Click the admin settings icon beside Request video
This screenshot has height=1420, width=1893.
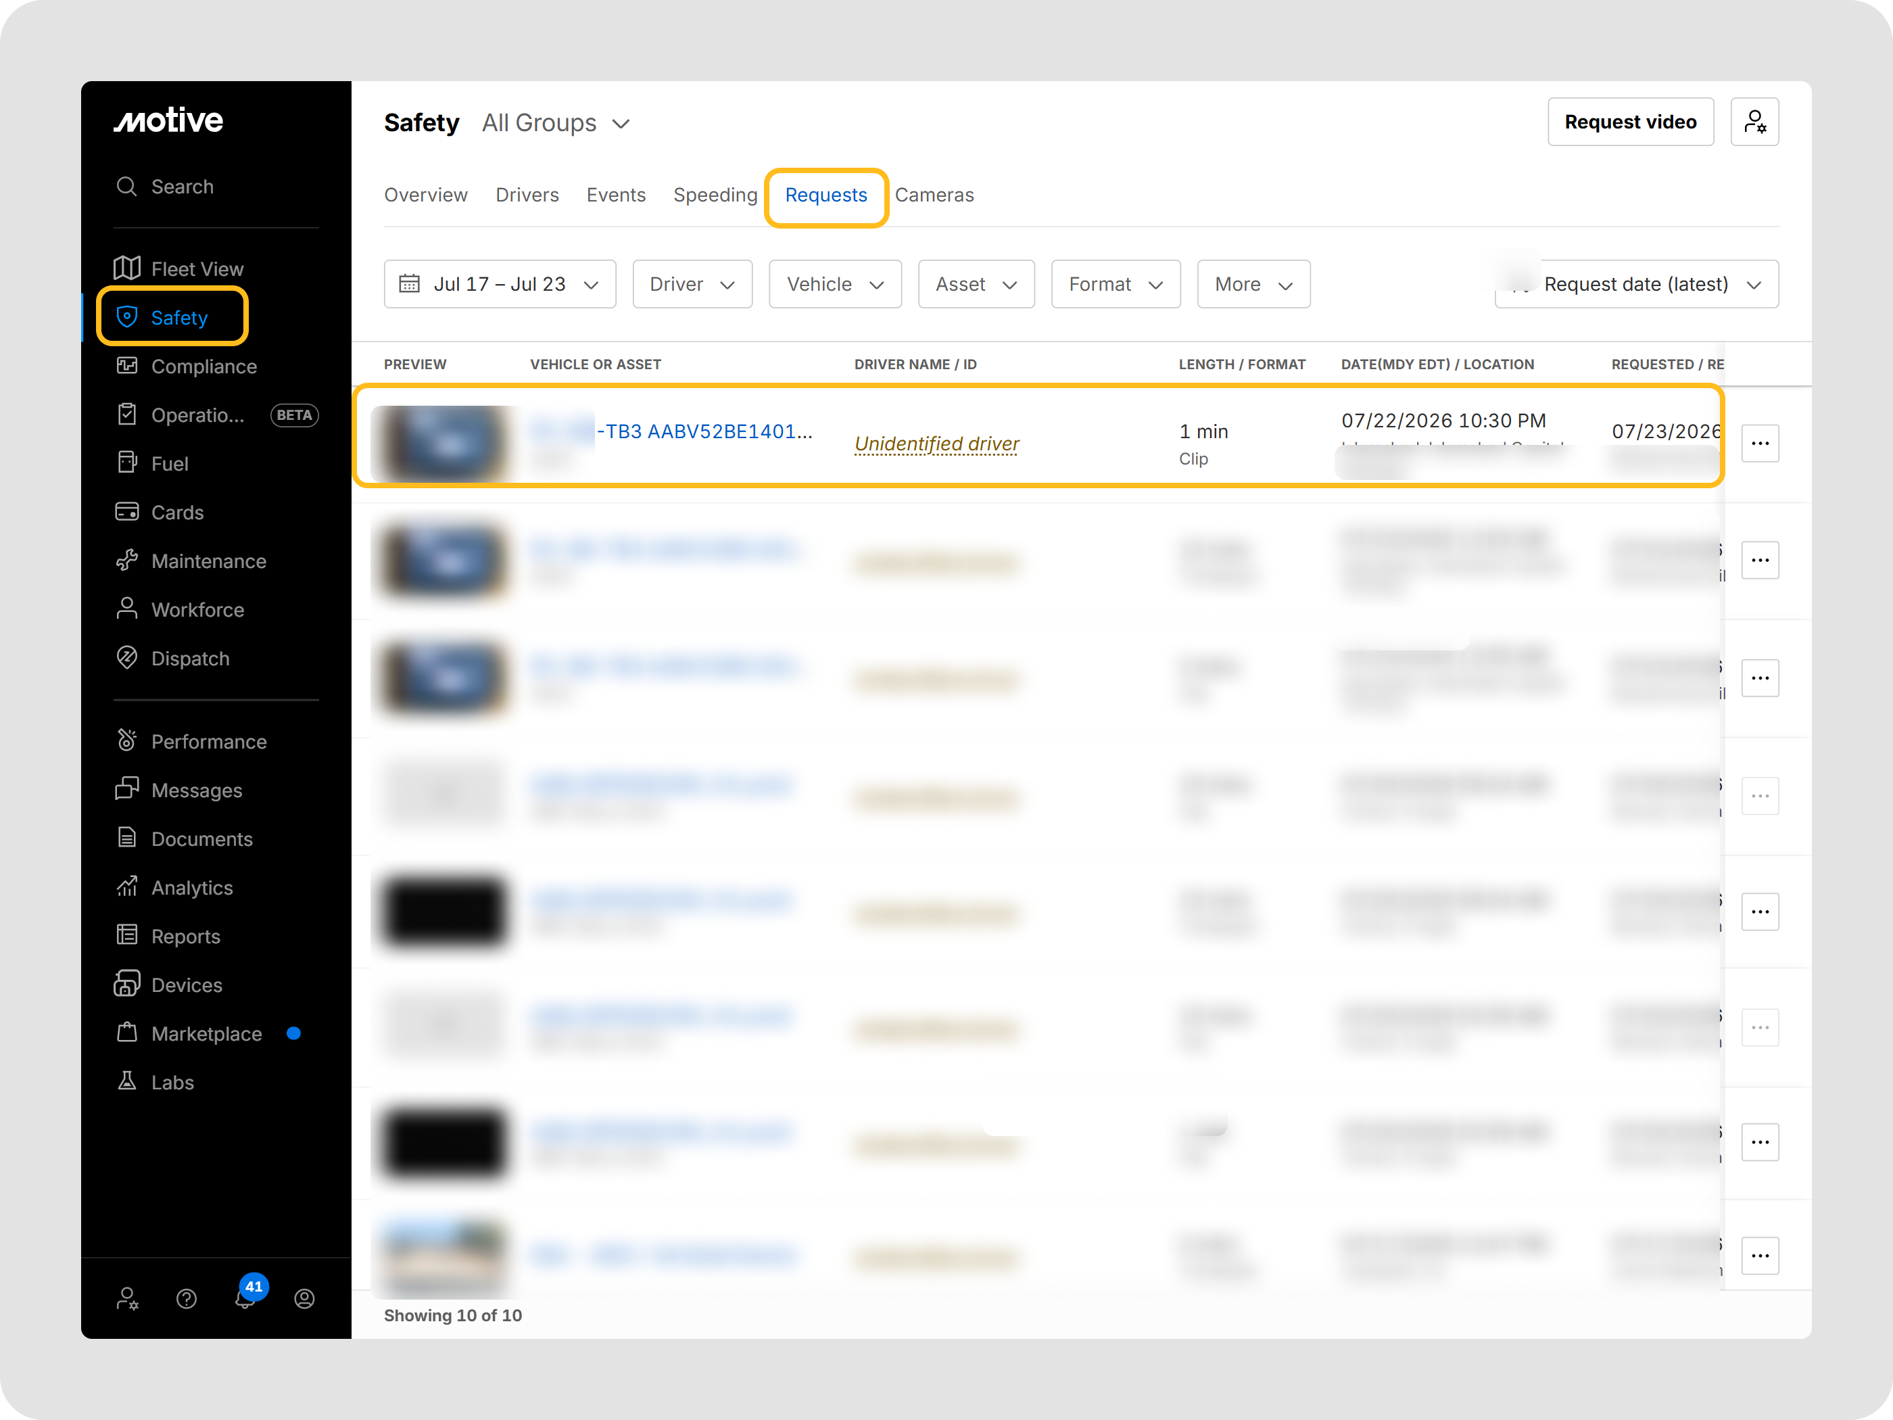[1754, 122]
